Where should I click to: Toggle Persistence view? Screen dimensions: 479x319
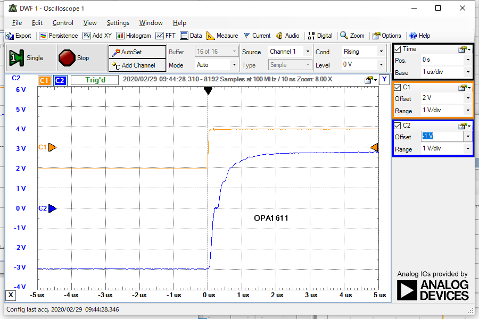tap(59, 36)
